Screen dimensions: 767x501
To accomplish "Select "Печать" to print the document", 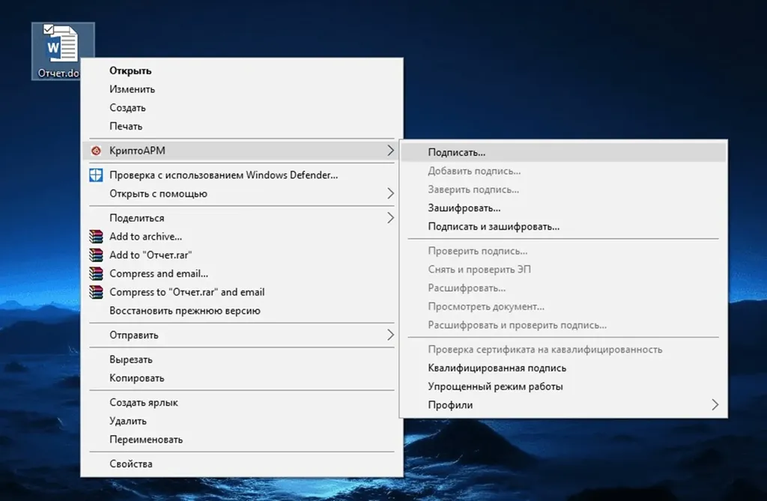I will (126, 126).
